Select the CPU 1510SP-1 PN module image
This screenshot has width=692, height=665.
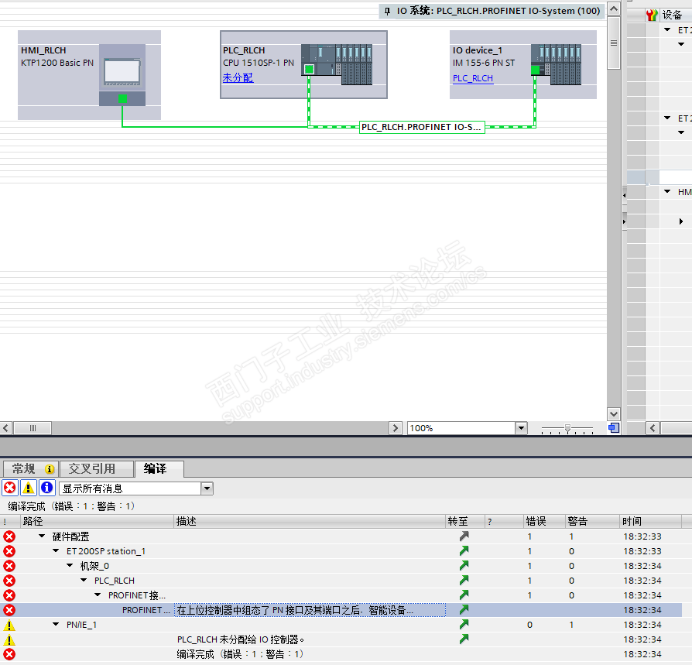[x=337, y=64]
